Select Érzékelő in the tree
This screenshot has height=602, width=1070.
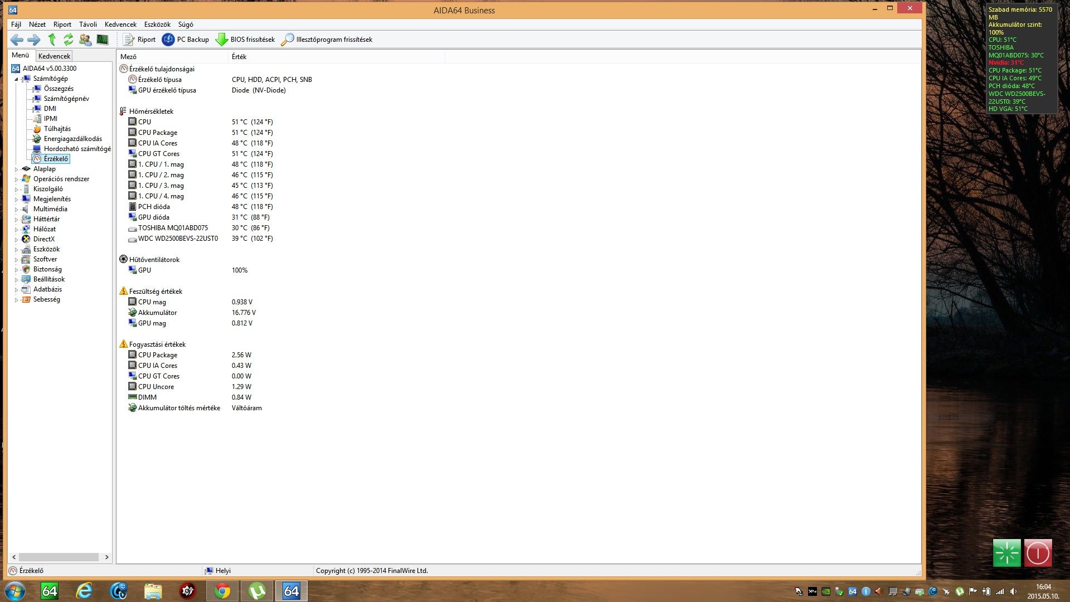click(56, 159)
